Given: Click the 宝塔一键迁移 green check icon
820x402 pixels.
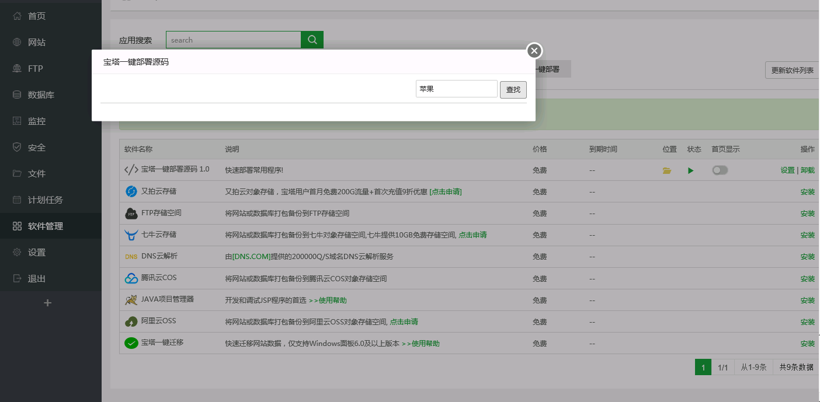Looking at the screenshot, I should tap(131, 343).
